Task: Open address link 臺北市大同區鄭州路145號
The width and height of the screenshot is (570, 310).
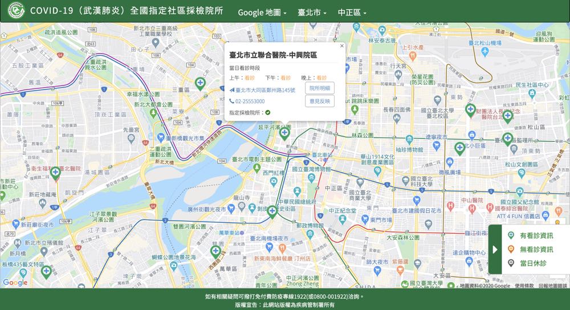Action: (x=265, y=90)
